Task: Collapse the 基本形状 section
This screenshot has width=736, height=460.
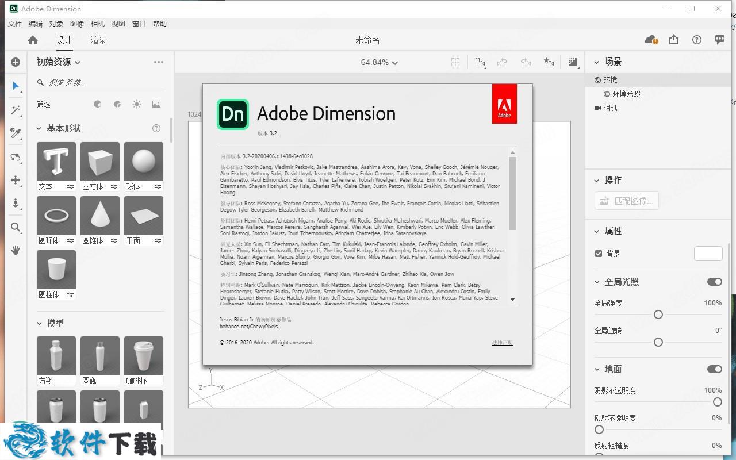Action: tap(39, 128)
